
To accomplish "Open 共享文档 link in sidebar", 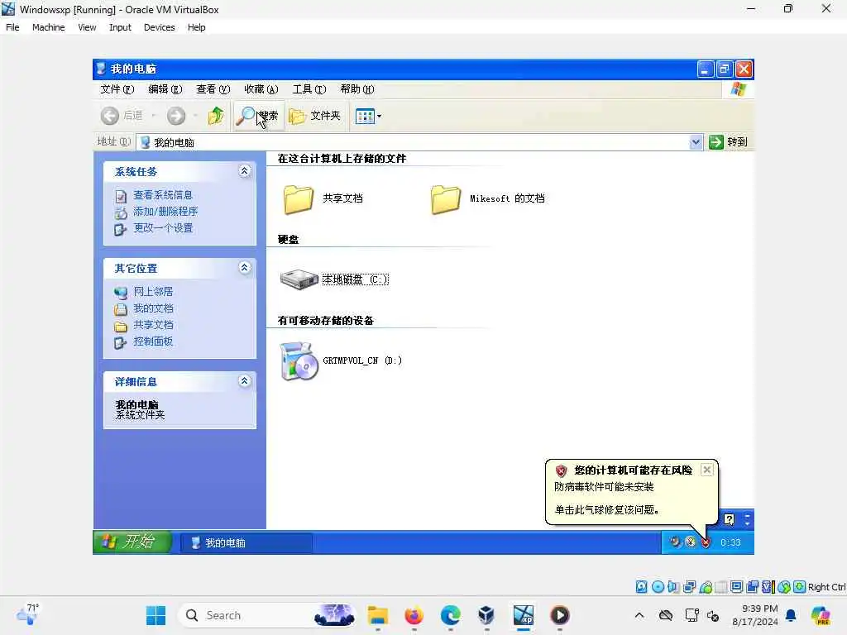I will (x=153, y=324).
